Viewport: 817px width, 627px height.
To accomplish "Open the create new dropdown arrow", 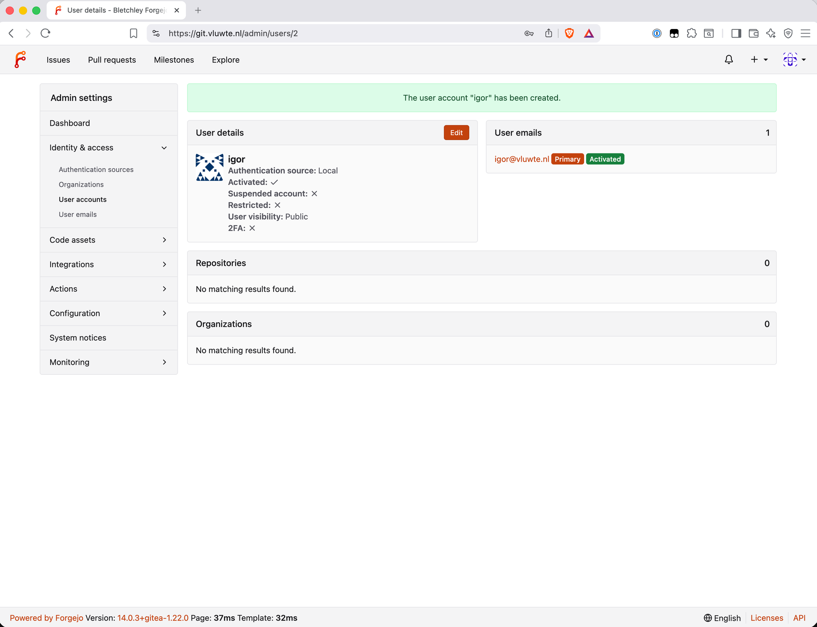I will click(765, 60).
